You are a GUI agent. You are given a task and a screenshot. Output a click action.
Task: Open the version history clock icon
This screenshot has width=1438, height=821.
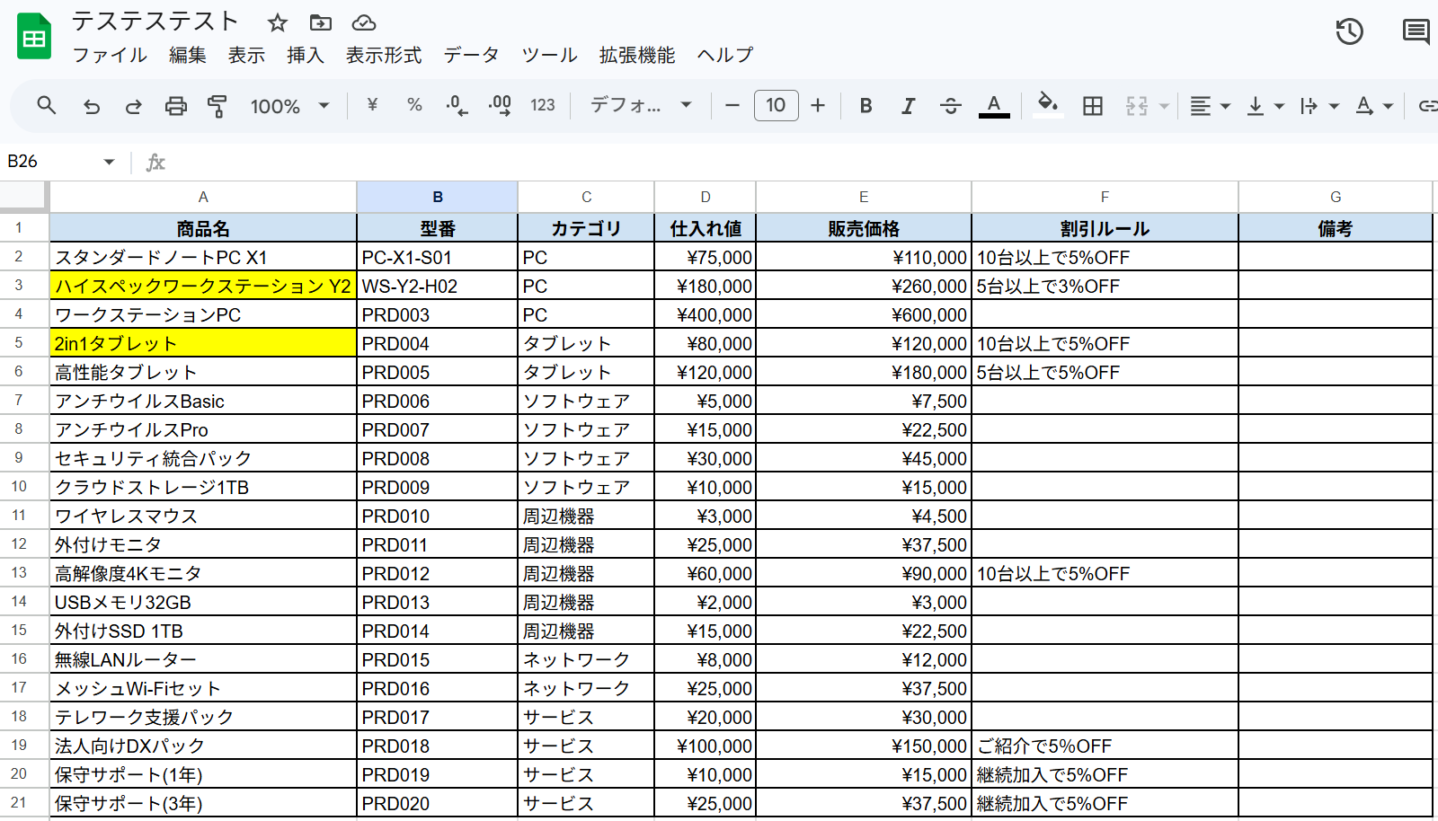coord(1349,31)
